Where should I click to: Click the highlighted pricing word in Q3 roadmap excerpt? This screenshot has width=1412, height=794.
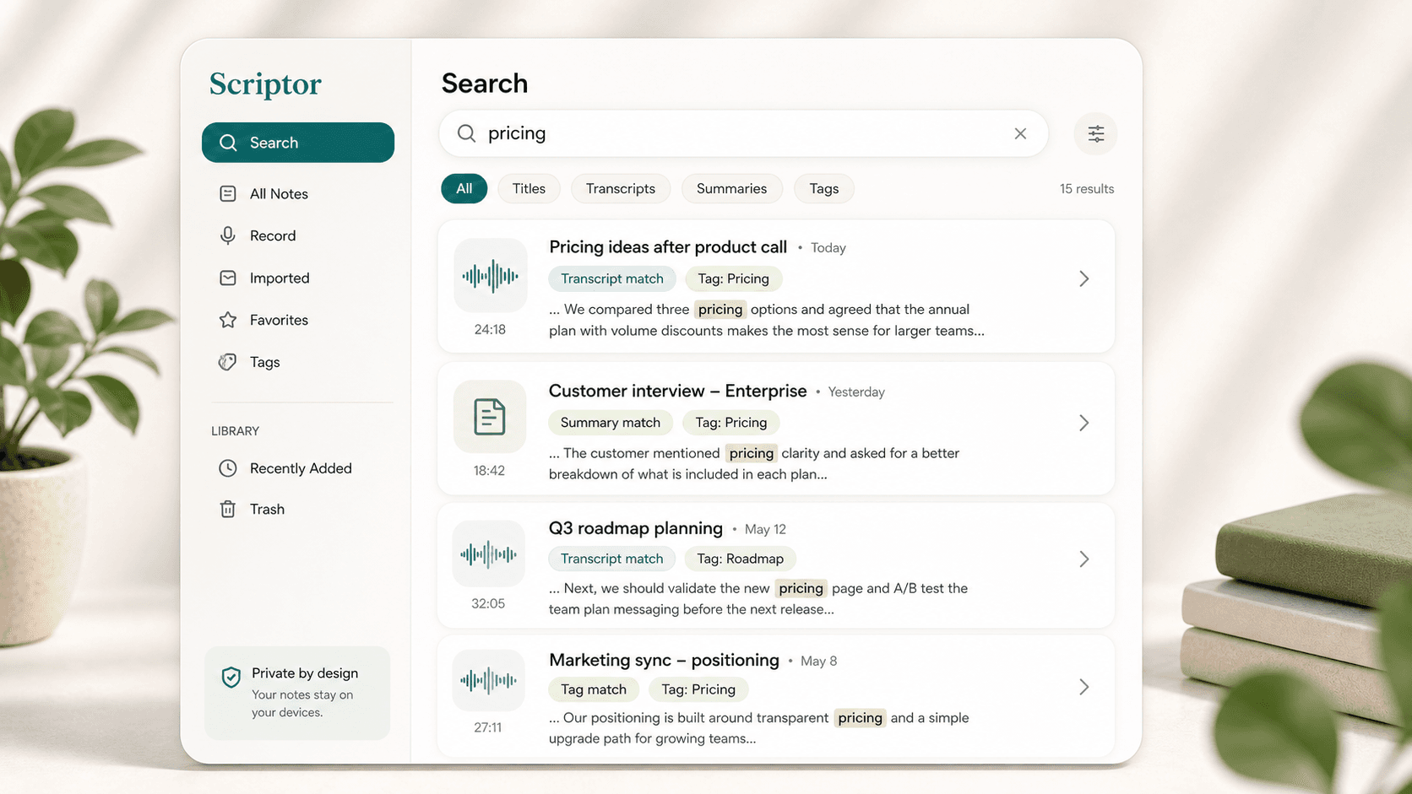pos(801,588)
